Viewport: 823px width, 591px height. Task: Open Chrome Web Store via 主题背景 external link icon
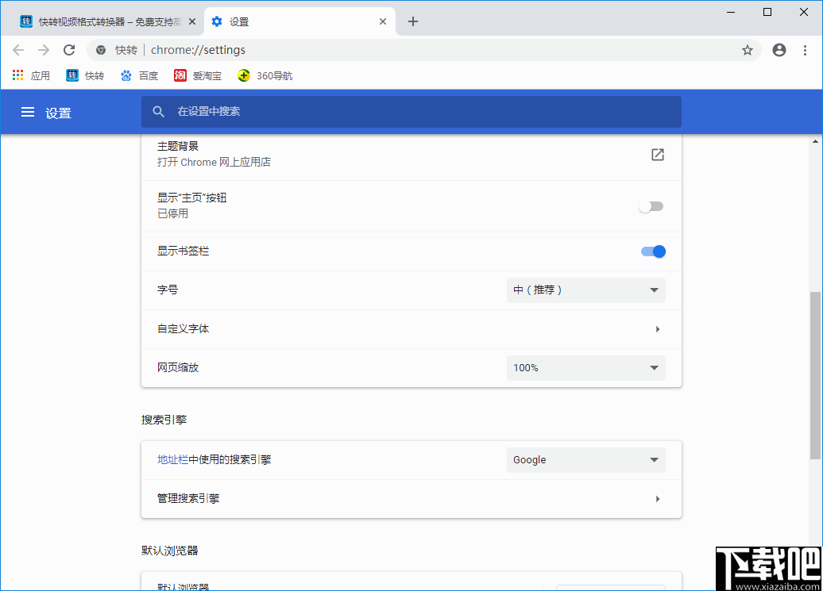click(x=657, y=155)
